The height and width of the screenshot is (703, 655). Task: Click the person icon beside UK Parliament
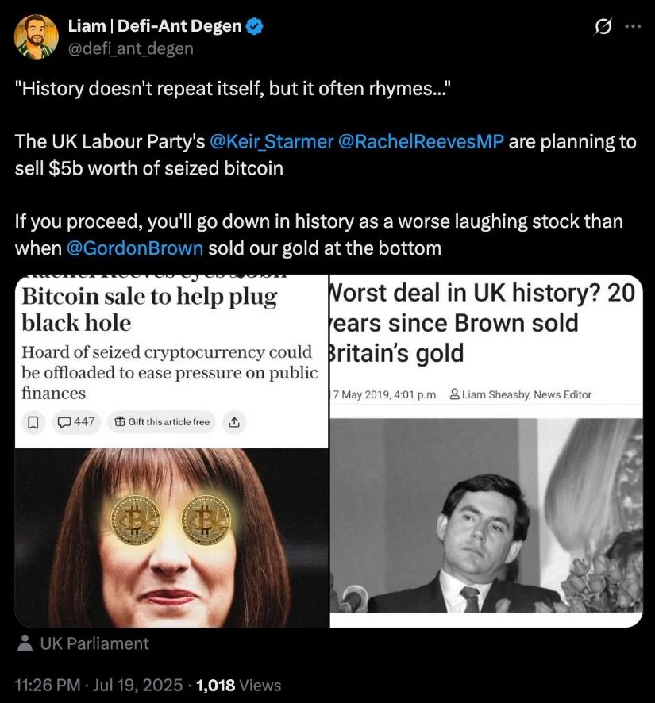(25, 643)
